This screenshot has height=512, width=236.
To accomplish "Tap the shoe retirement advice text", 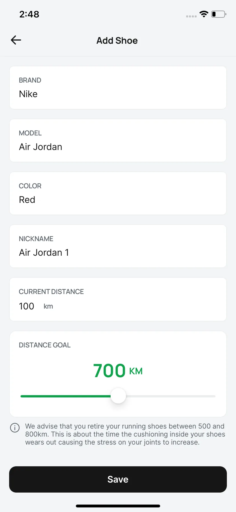I will [x=125, y=434].
